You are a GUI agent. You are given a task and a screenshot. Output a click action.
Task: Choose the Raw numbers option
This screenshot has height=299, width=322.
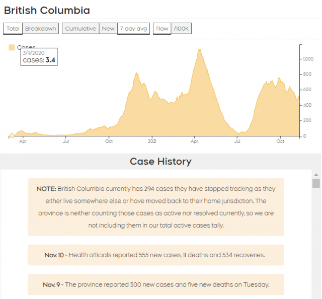coord(162,29)
